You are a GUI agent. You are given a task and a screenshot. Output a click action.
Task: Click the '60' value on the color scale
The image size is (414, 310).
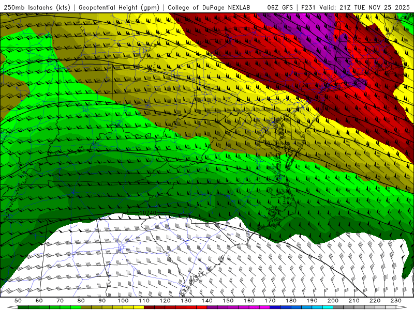point(39,301)
